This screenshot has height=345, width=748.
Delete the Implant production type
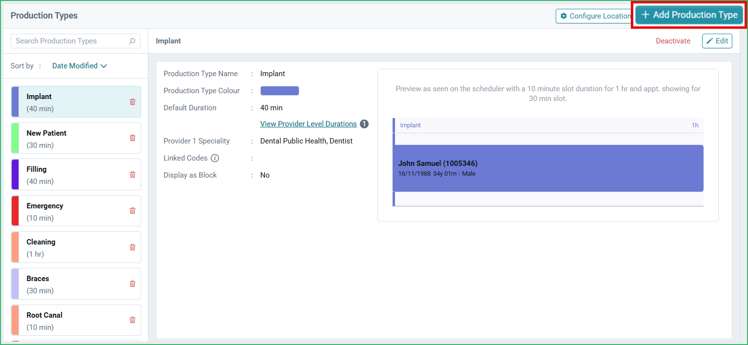click(x=132, y=101)
